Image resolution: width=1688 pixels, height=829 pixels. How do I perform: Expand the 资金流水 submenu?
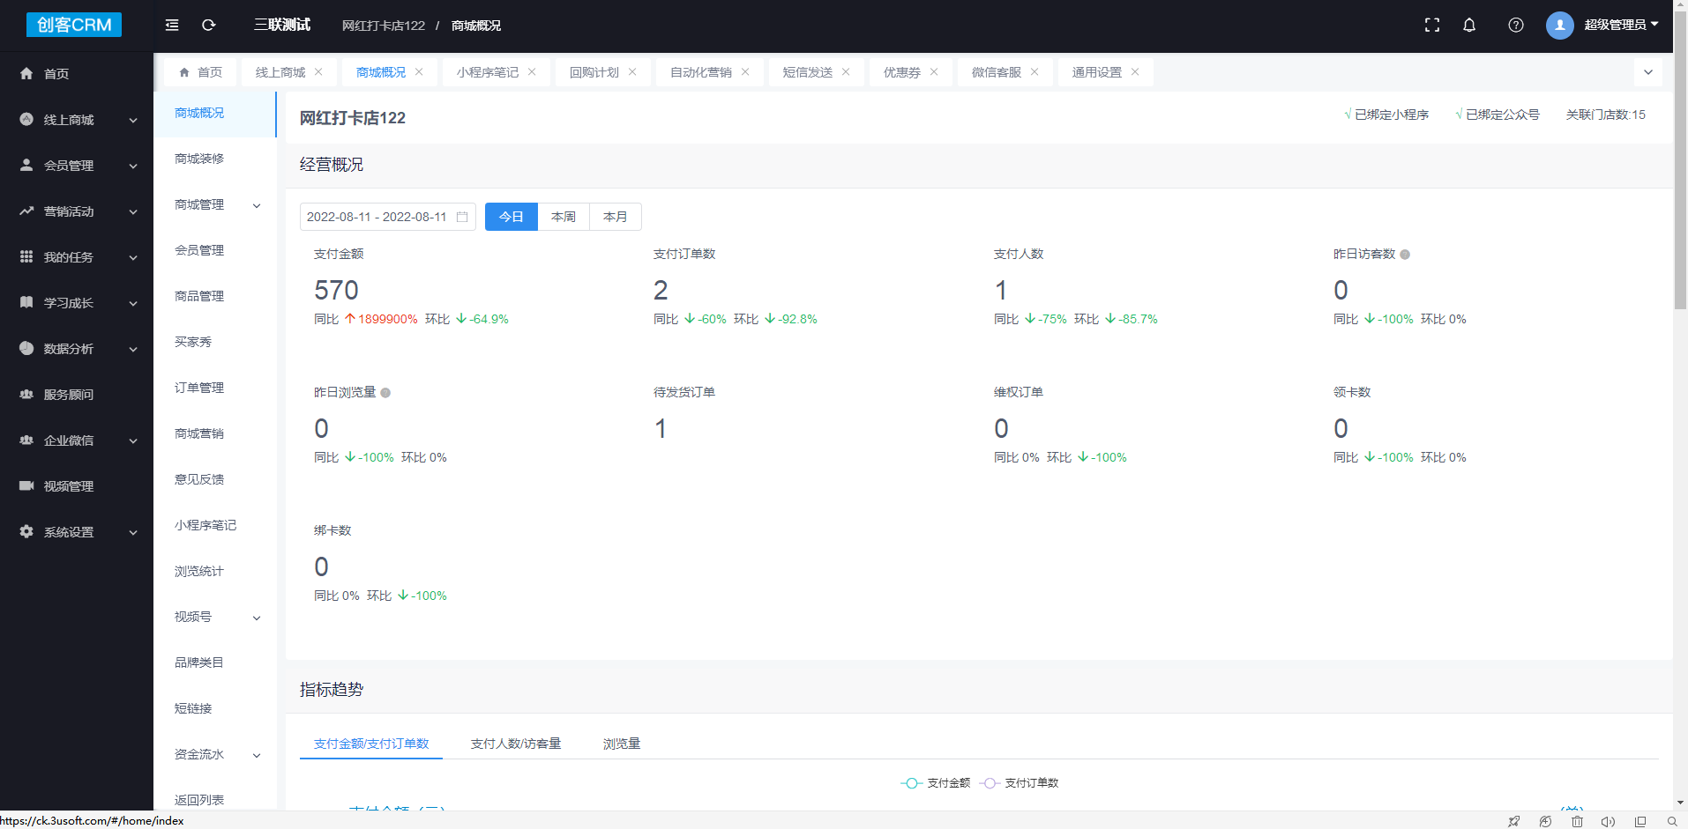click(257, 755)
